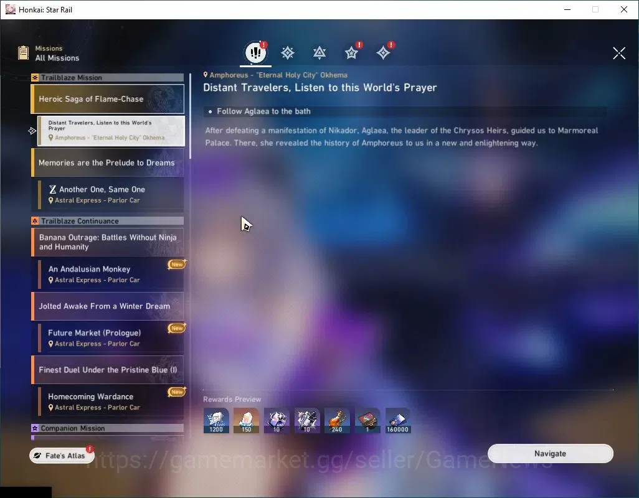Open the Companion Mission star filter tab
Screen dimensions: 639x498
(x=351, y=53)
